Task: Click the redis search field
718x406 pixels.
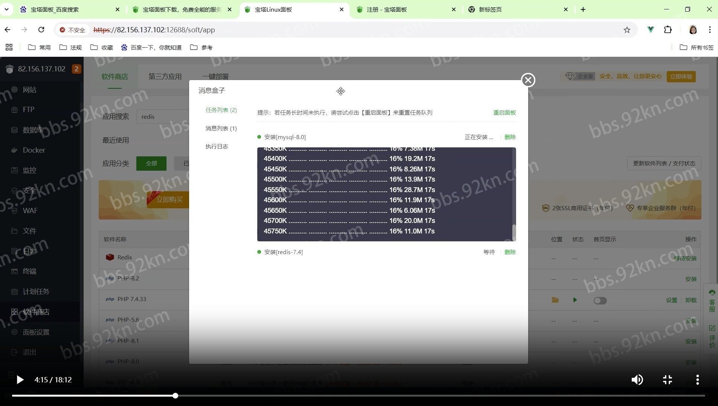Action: pos(163,117)
